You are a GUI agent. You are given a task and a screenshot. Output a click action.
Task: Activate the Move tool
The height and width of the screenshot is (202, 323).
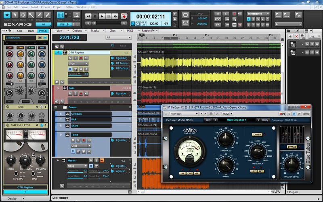pos(23,15)
